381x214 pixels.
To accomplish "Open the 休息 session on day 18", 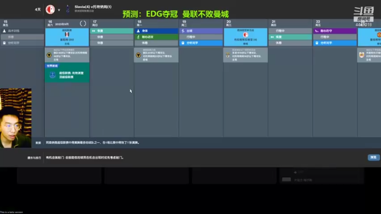I will [x=156, y=43].
